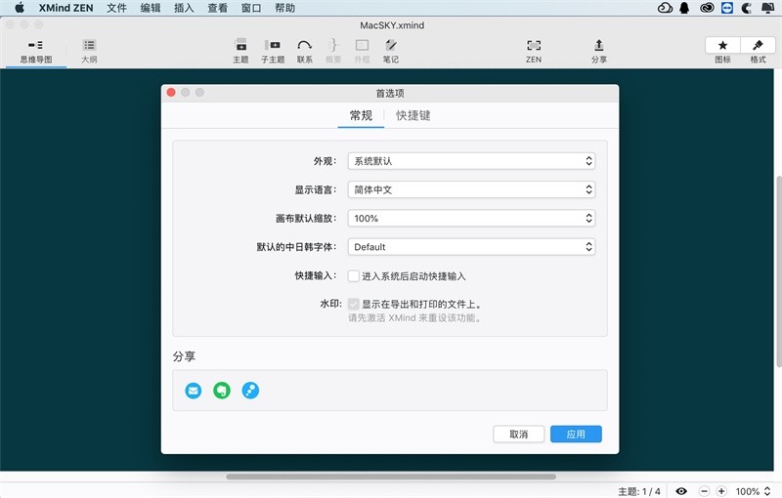Open the 插入 insert menu
Image resolution: width=782 pixels, height=498 pixels.
click(x=184, y=8)
